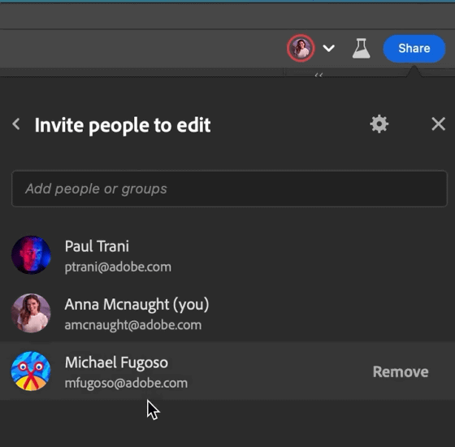Focus the Add people or groups field
The height and width of the screenshot is (447, 455).
pyautogui.click(x=229, y=189)
